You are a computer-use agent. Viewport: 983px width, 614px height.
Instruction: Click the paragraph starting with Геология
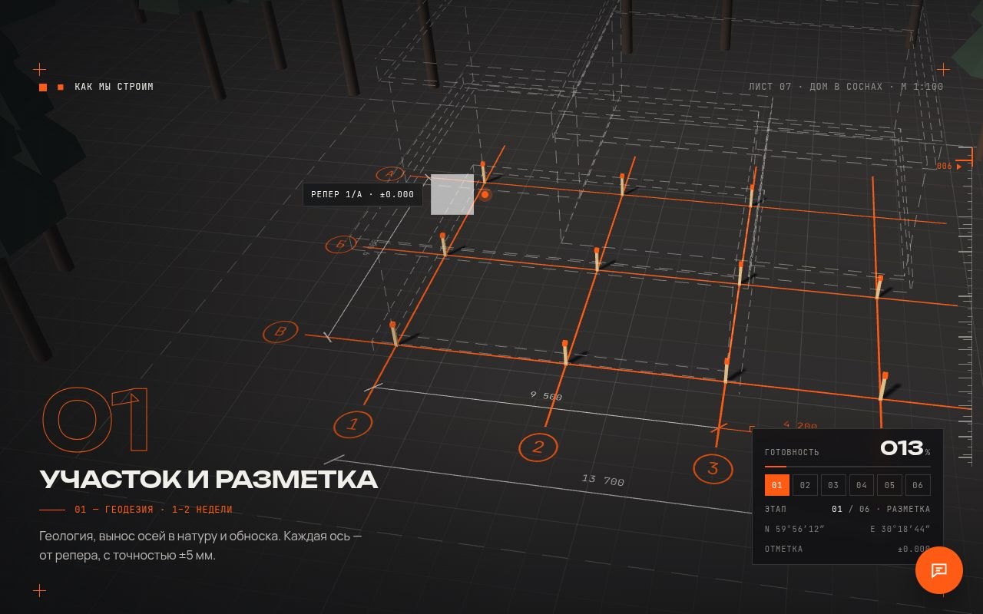pyautogui.click(x=200, y=545)
